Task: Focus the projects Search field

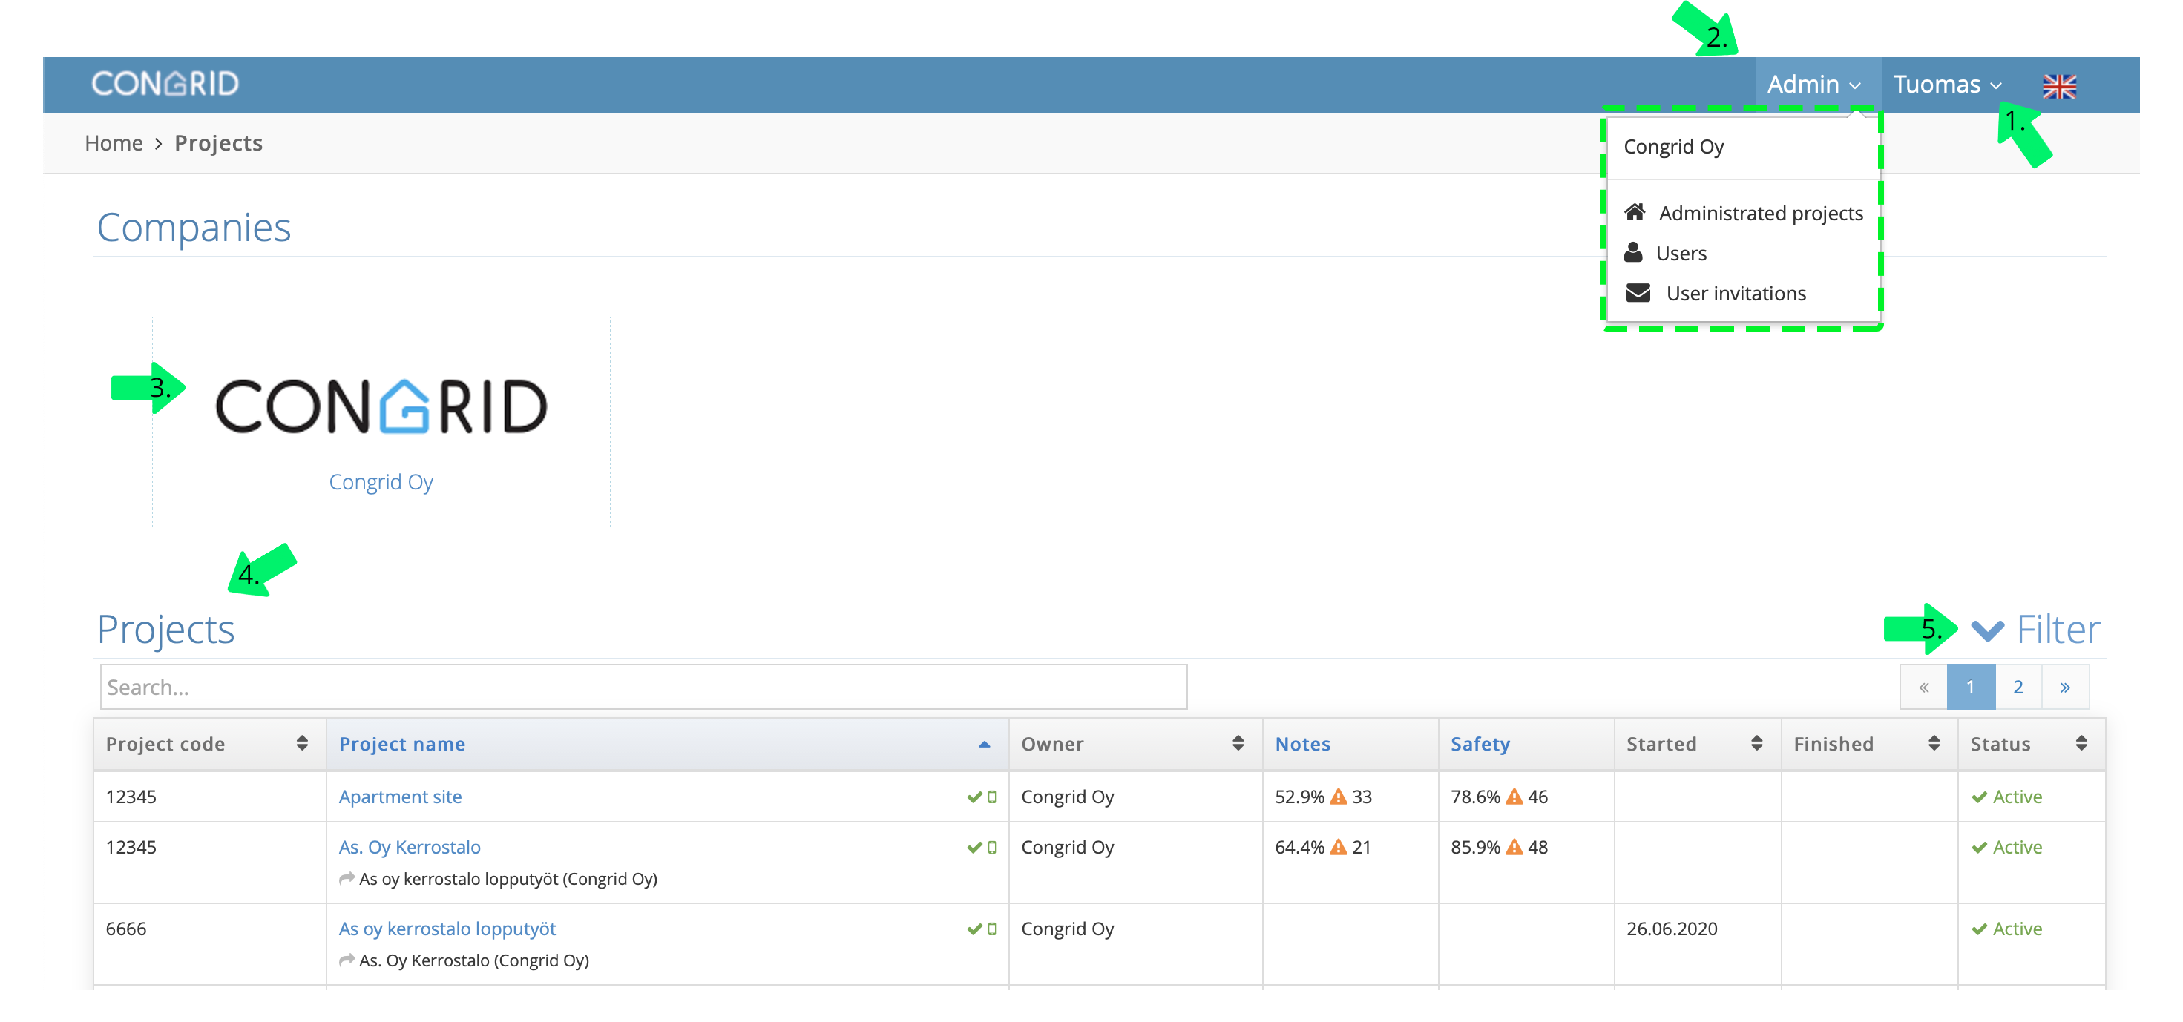Action: point(643,687)
